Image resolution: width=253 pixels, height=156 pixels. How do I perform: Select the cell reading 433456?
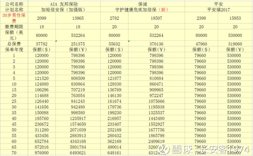click(42, 136)
